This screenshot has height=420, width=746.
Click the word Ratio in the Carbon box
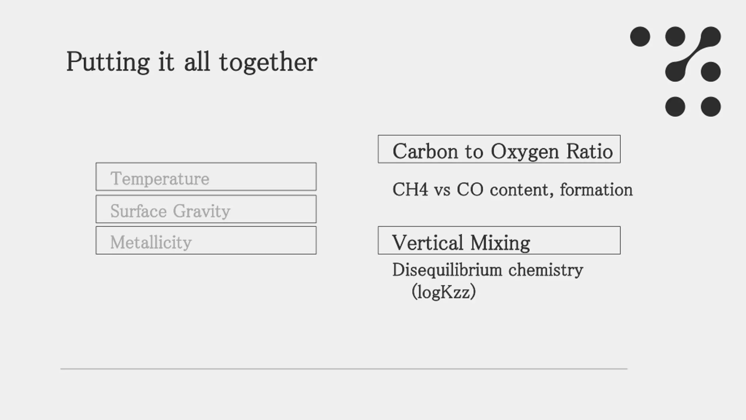(x=590, y=151)
